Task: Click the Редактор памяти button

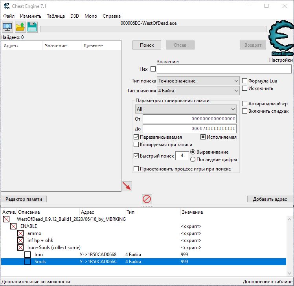Action: click(x=24, y=199)
